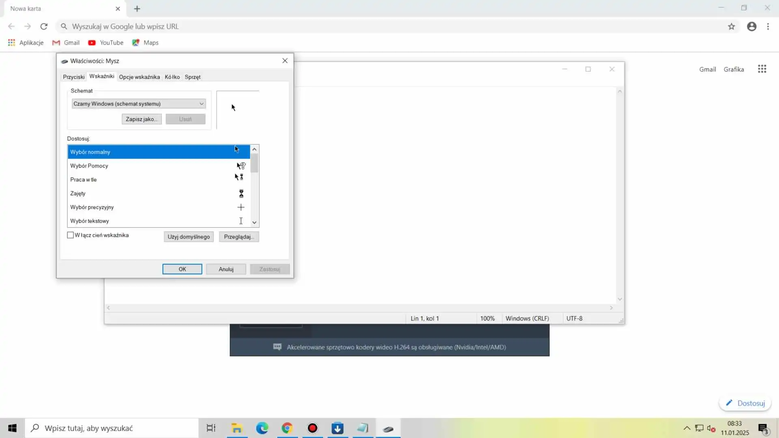This screenshot has width=779, height=438.
Task: Open Chrome profile account icon
Action: [x=751, y=26]
